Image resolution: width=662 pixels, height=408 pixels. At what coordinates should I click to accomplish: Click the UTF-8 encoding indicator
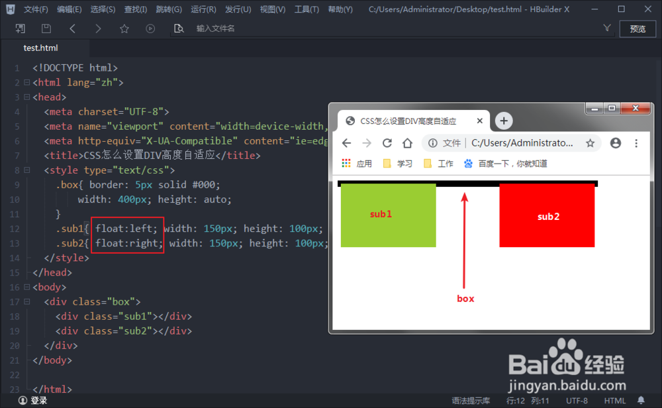tap(578, 400)
